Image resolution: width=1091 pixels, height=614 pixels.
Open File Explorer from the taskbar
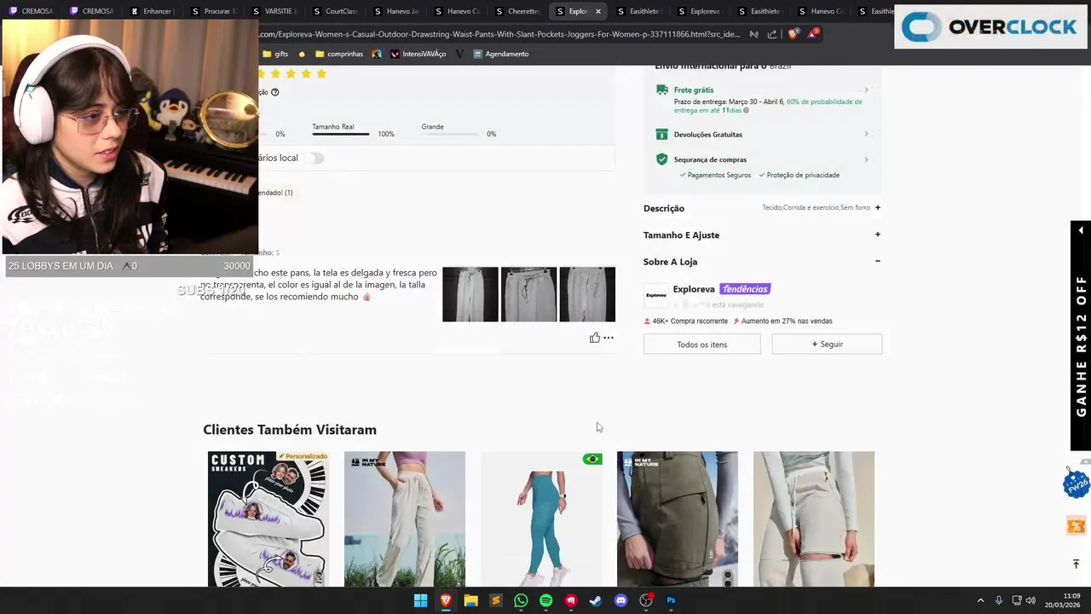click(470, 600)
